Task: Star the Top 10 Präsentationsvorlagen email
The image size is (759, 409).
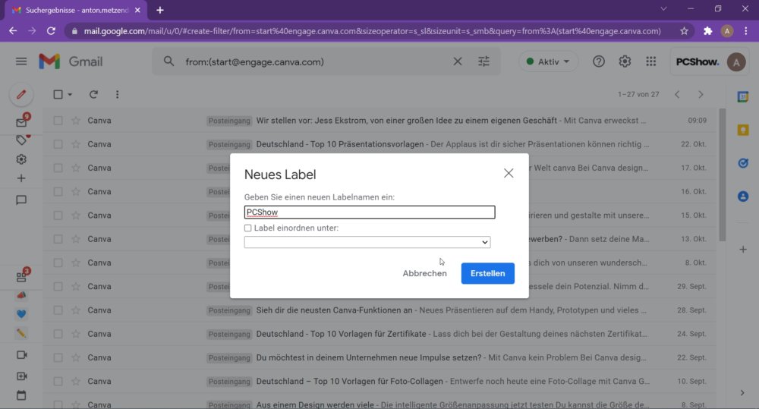Action: tap(75, 144)
